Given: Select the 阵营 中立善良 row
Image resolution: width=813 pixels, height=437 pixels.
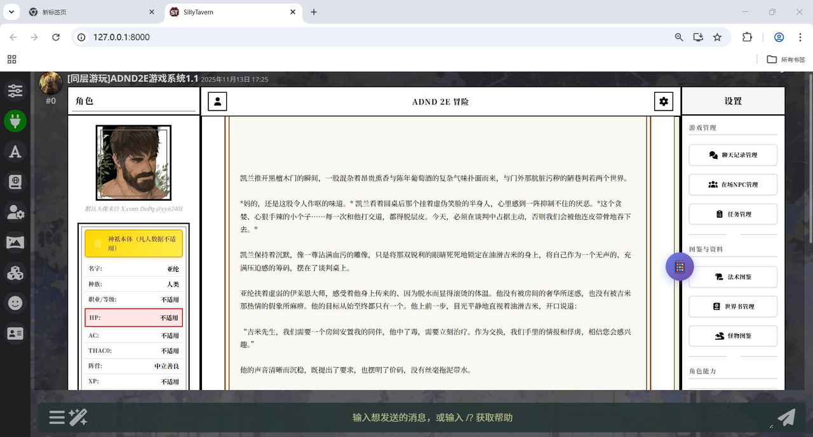Looking at the screenshot, I should tap(133, 366).
